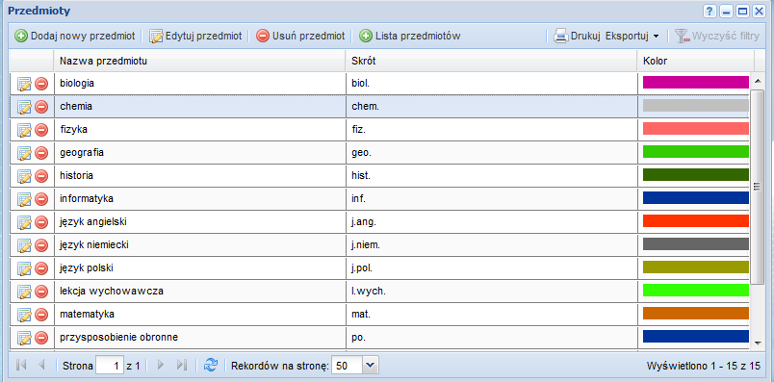Click the page number input field
This screenshot has width=774, height=382.
(110, 366)
